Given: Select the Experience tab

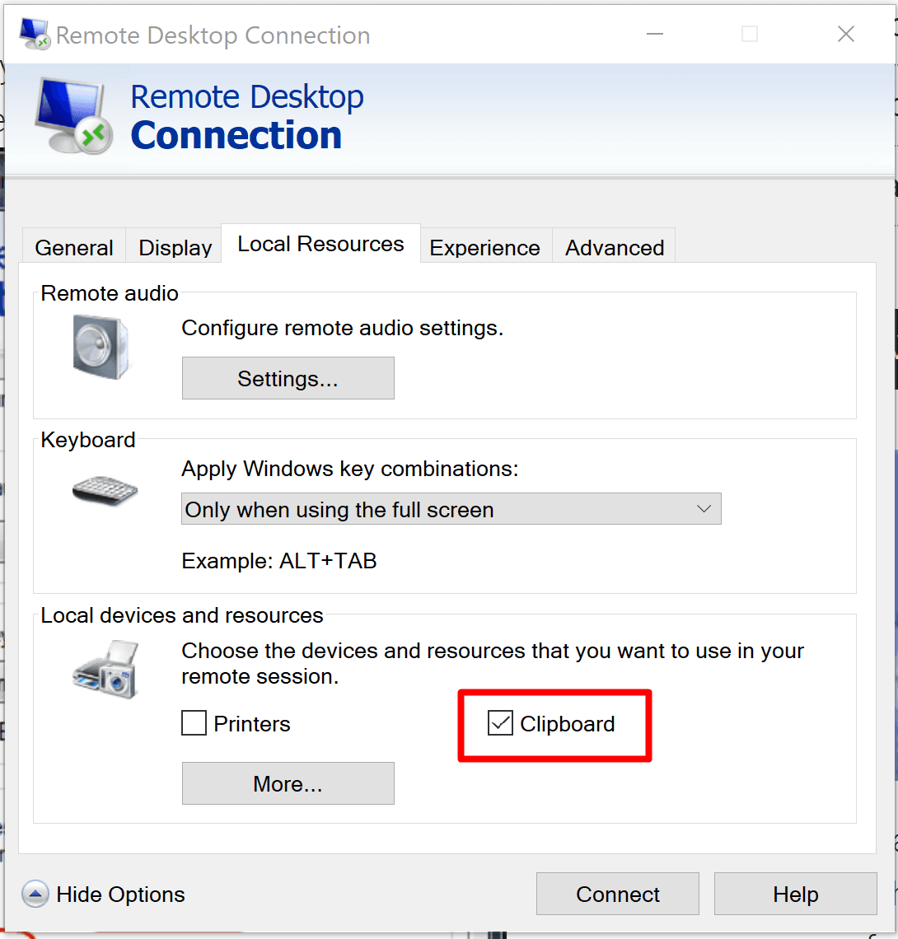Looking at the screenshot, I should 484,248.
